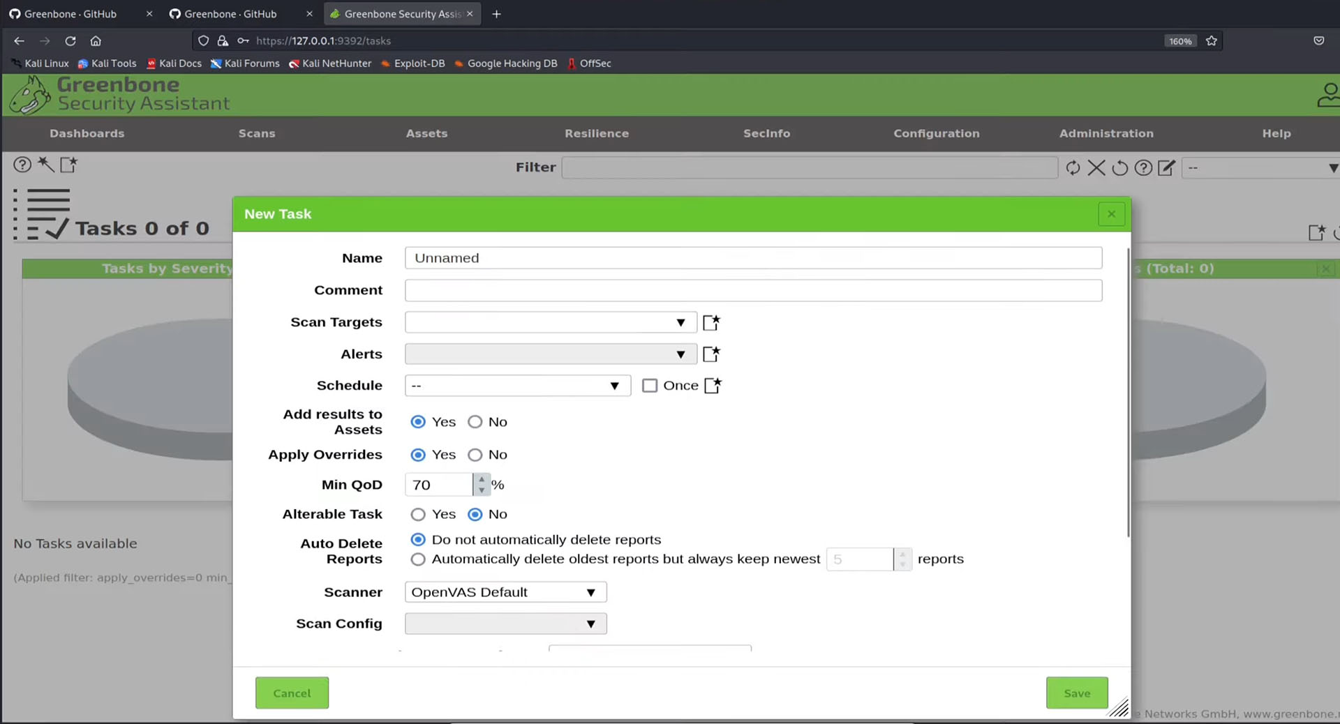Reload the browser page
This screenshot has height=724, width=1340.
point(70,40)
